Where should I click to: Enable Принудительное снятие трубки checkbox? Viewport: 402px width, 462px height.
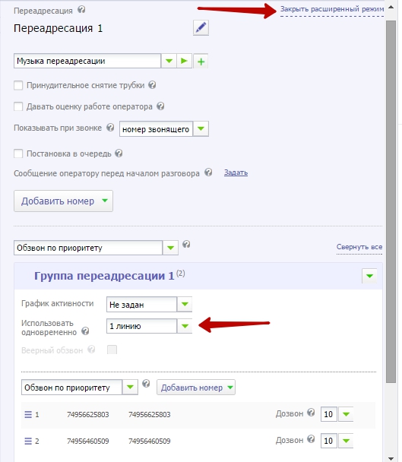click(18, 85)
